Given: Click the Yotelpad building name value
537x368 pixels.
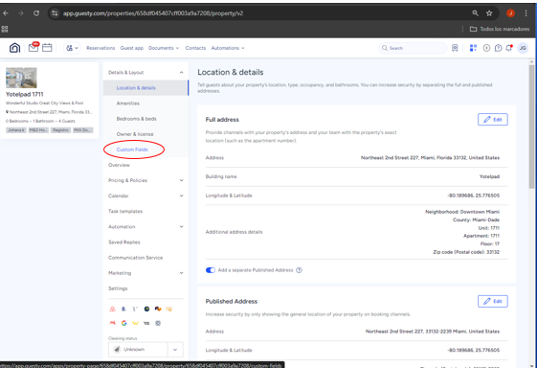Looking at the screenshot, I should 489,176.
